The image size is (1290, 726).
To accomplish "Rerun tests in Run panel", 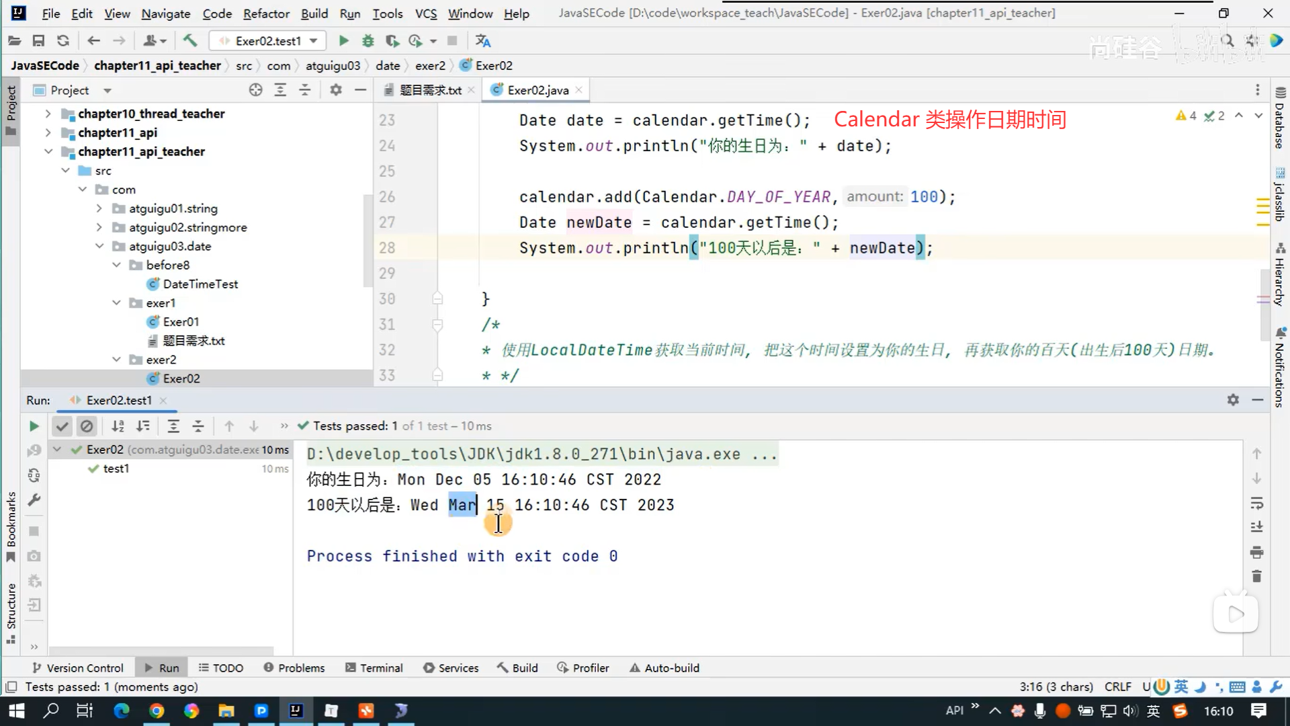I will [34, 426].
